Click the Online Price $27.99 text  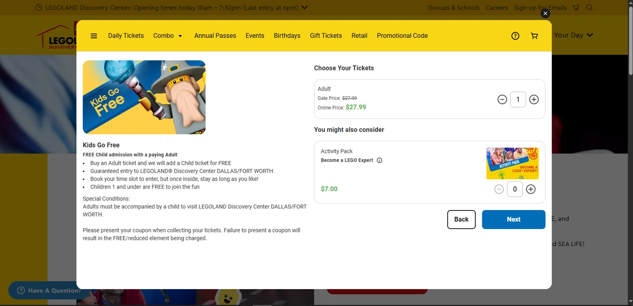pos(342,107)
